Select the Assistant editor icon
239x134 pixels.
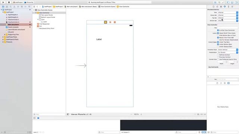click(x=219, y=3)
